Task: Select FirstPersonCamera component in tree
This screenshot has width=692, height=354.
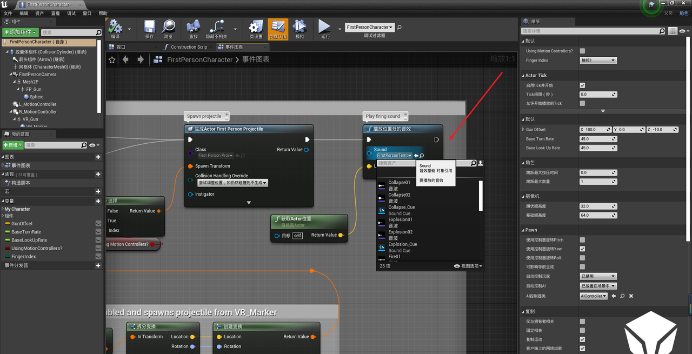Action: [38, 74]
